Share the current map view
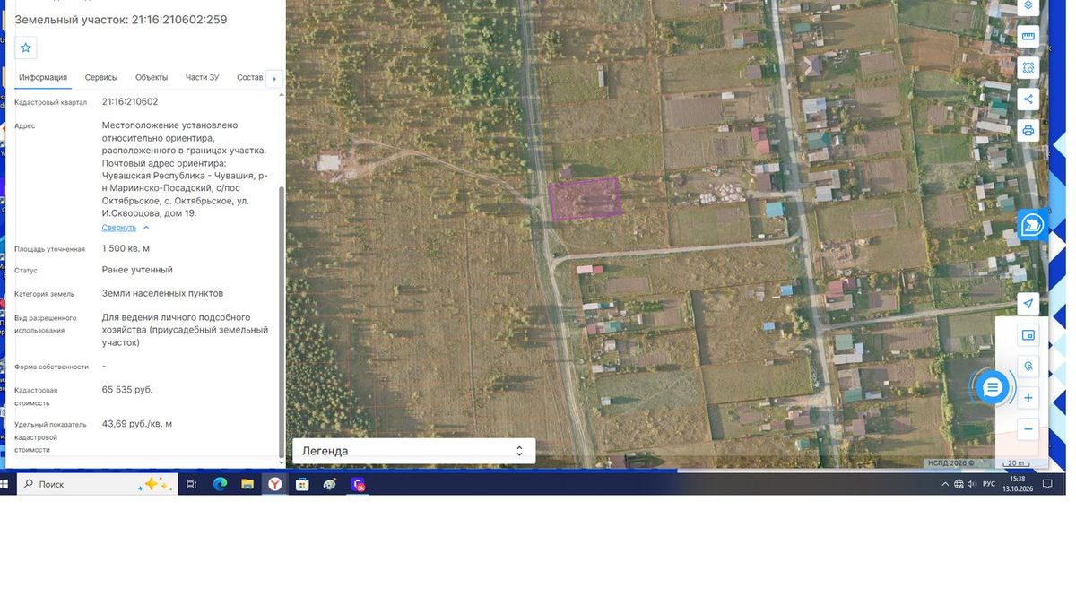Image resolution: width=1076 pixels, height=605 pixels. [1028, 99]
